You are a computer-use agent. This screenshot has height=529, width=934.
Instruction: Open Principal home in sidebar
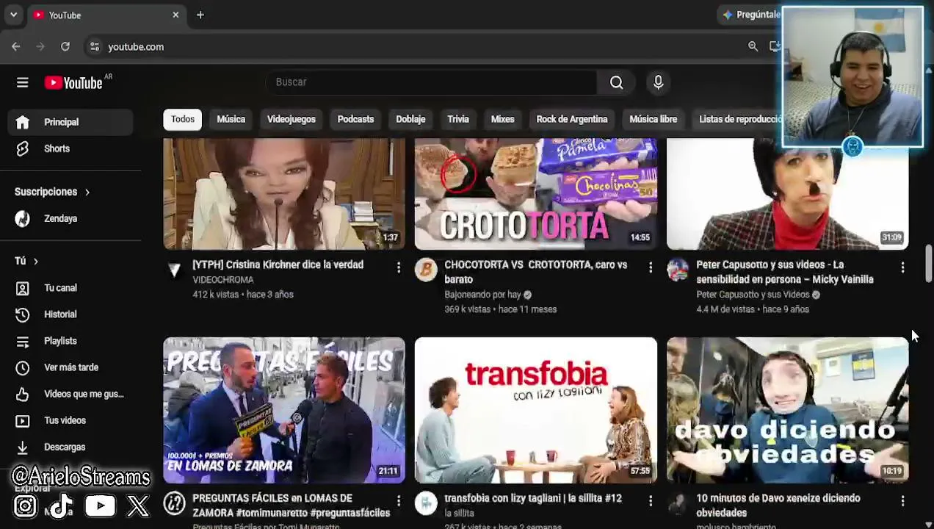click(70, 122)
